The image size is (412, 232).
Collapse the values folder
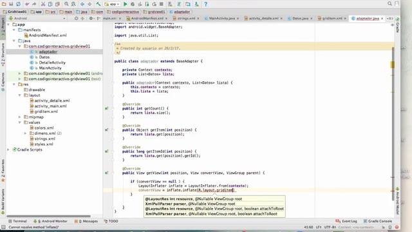coord(20,122)
